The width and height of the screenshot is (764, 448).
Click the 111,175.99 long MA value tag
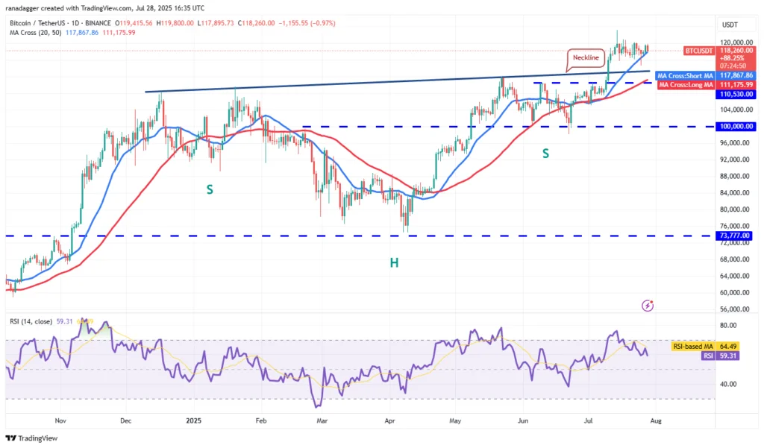(736, 85)
